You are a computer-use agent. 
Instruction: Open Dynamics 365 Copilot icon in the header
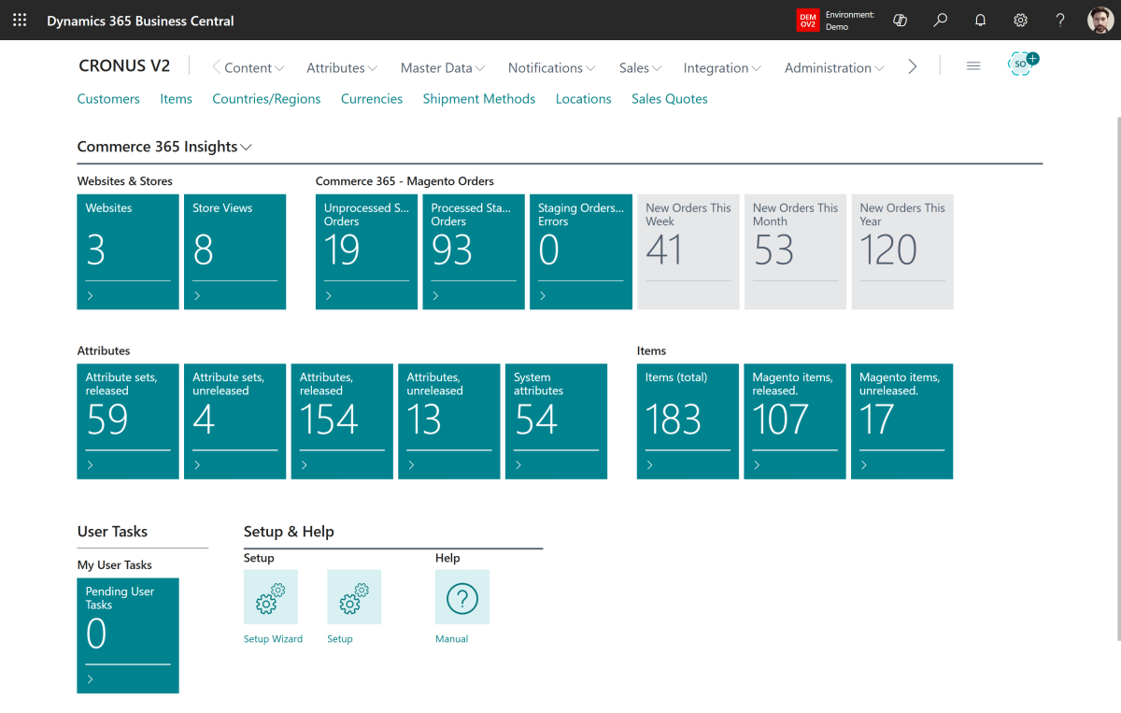pyautogui.click(x=900, y=20)
